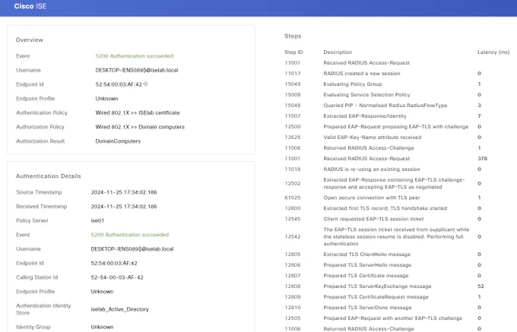This screenshot has height=332, width=517.
Task: Select step 12805 'Extracted TLS ClientHello message'
Action: [366, 255]
